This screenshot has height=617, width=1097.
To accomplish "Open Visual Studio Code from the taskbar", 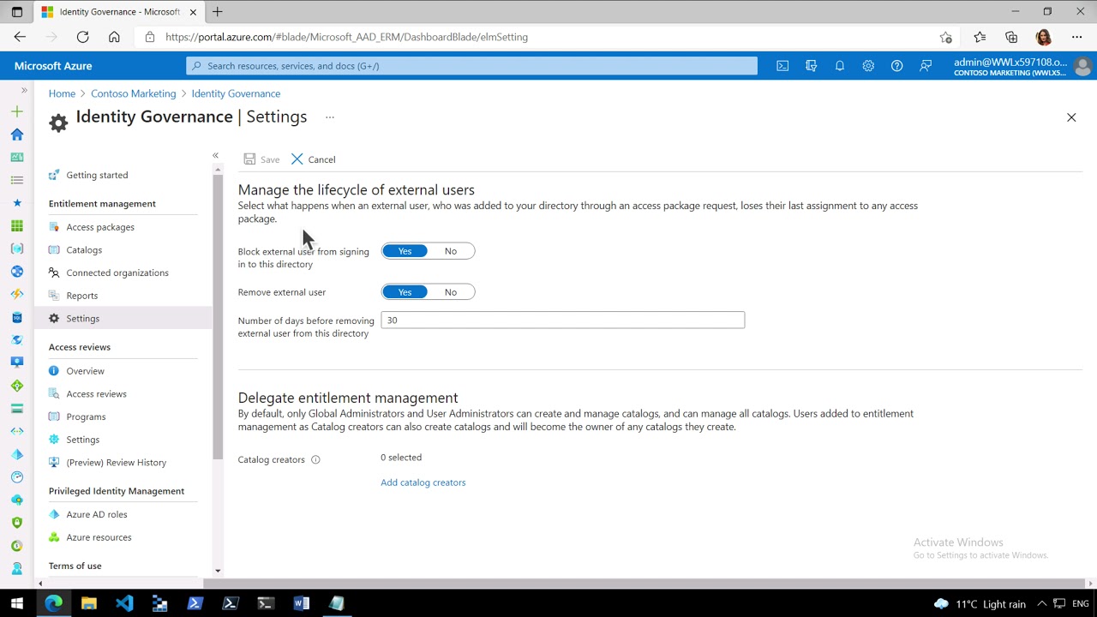I will point(124,603).
